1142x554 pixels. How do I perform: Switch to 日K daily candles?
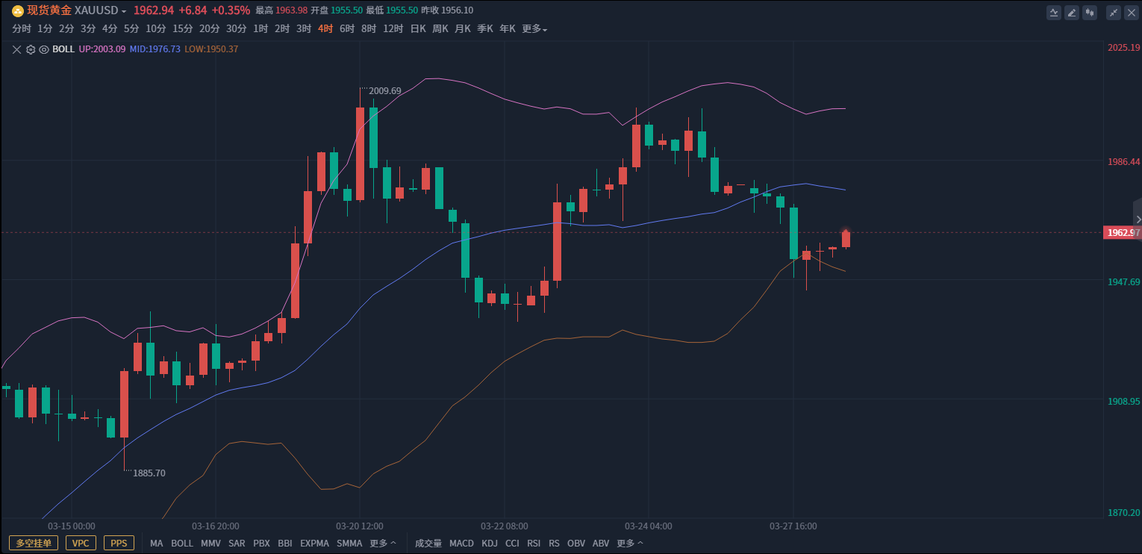[418, 29]
